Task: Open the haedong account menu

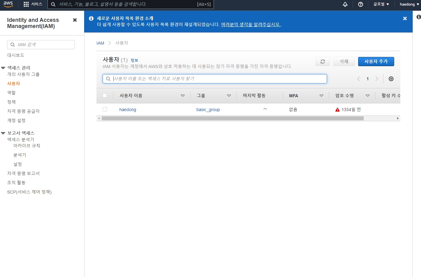Action: click(409, 4)
